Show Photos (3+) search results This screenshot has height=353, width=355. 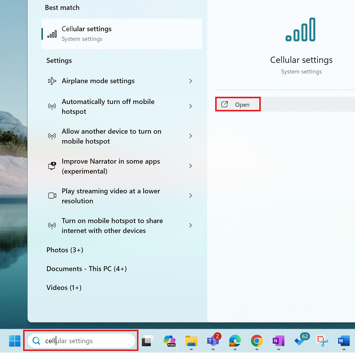coord(65,250)
